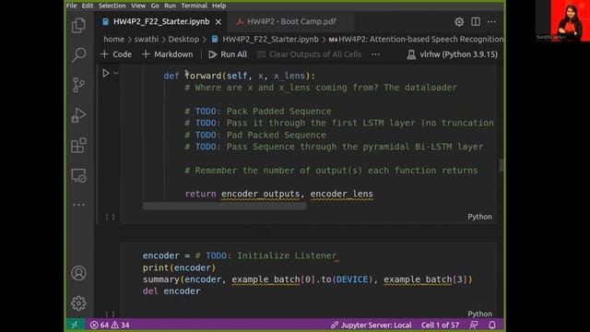The width and height of the screenshot is (590, 332).
Task: Click Jupyter Server: Local in the status bar
Action: (x=371, y=325)
